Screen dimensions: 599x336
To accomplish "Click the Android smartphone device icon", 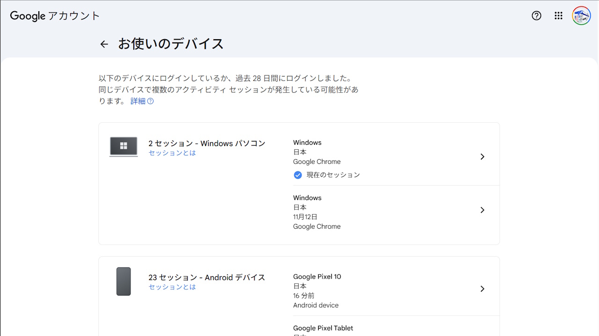I will 124,281.
